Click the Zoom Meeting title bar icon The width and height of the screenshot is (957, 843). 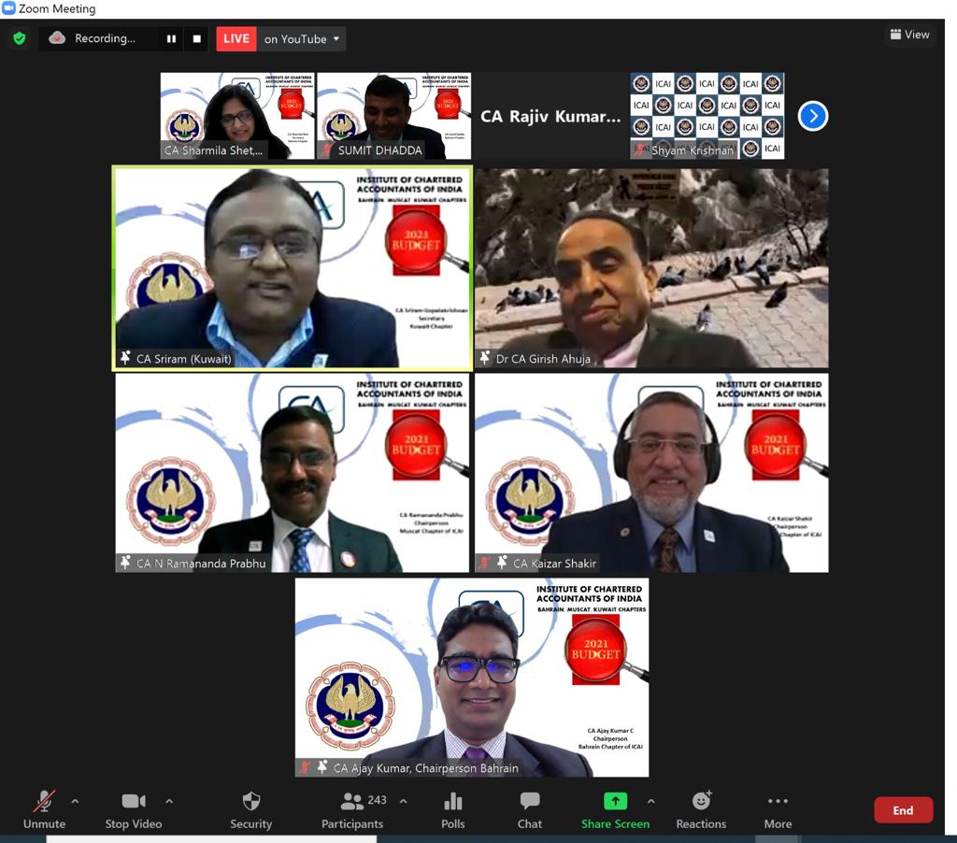coord(8,7)
